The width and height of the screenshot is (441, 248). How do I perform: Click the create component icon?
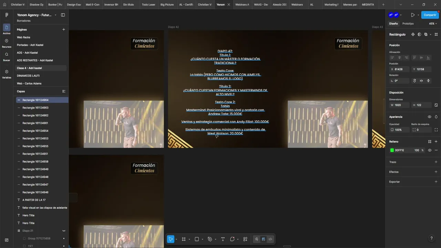pyautogui.click(x=413, y=34)
